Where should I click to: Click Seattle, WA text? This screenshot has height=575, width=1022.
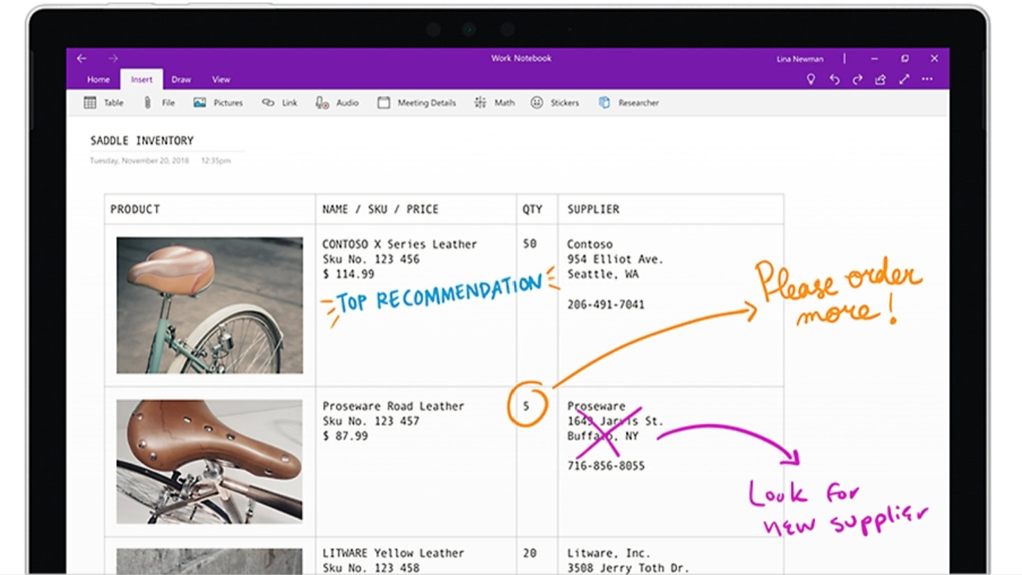pos(602,274)
